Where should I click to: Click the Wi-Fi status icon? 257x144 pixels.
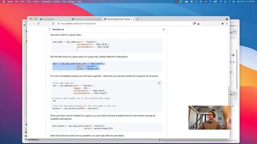tap(221, 2)
